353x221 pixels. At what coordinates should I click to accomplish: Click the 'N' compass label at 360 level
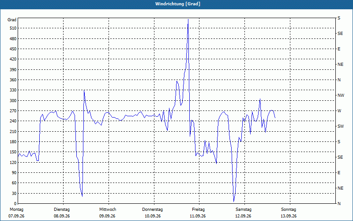339,80
